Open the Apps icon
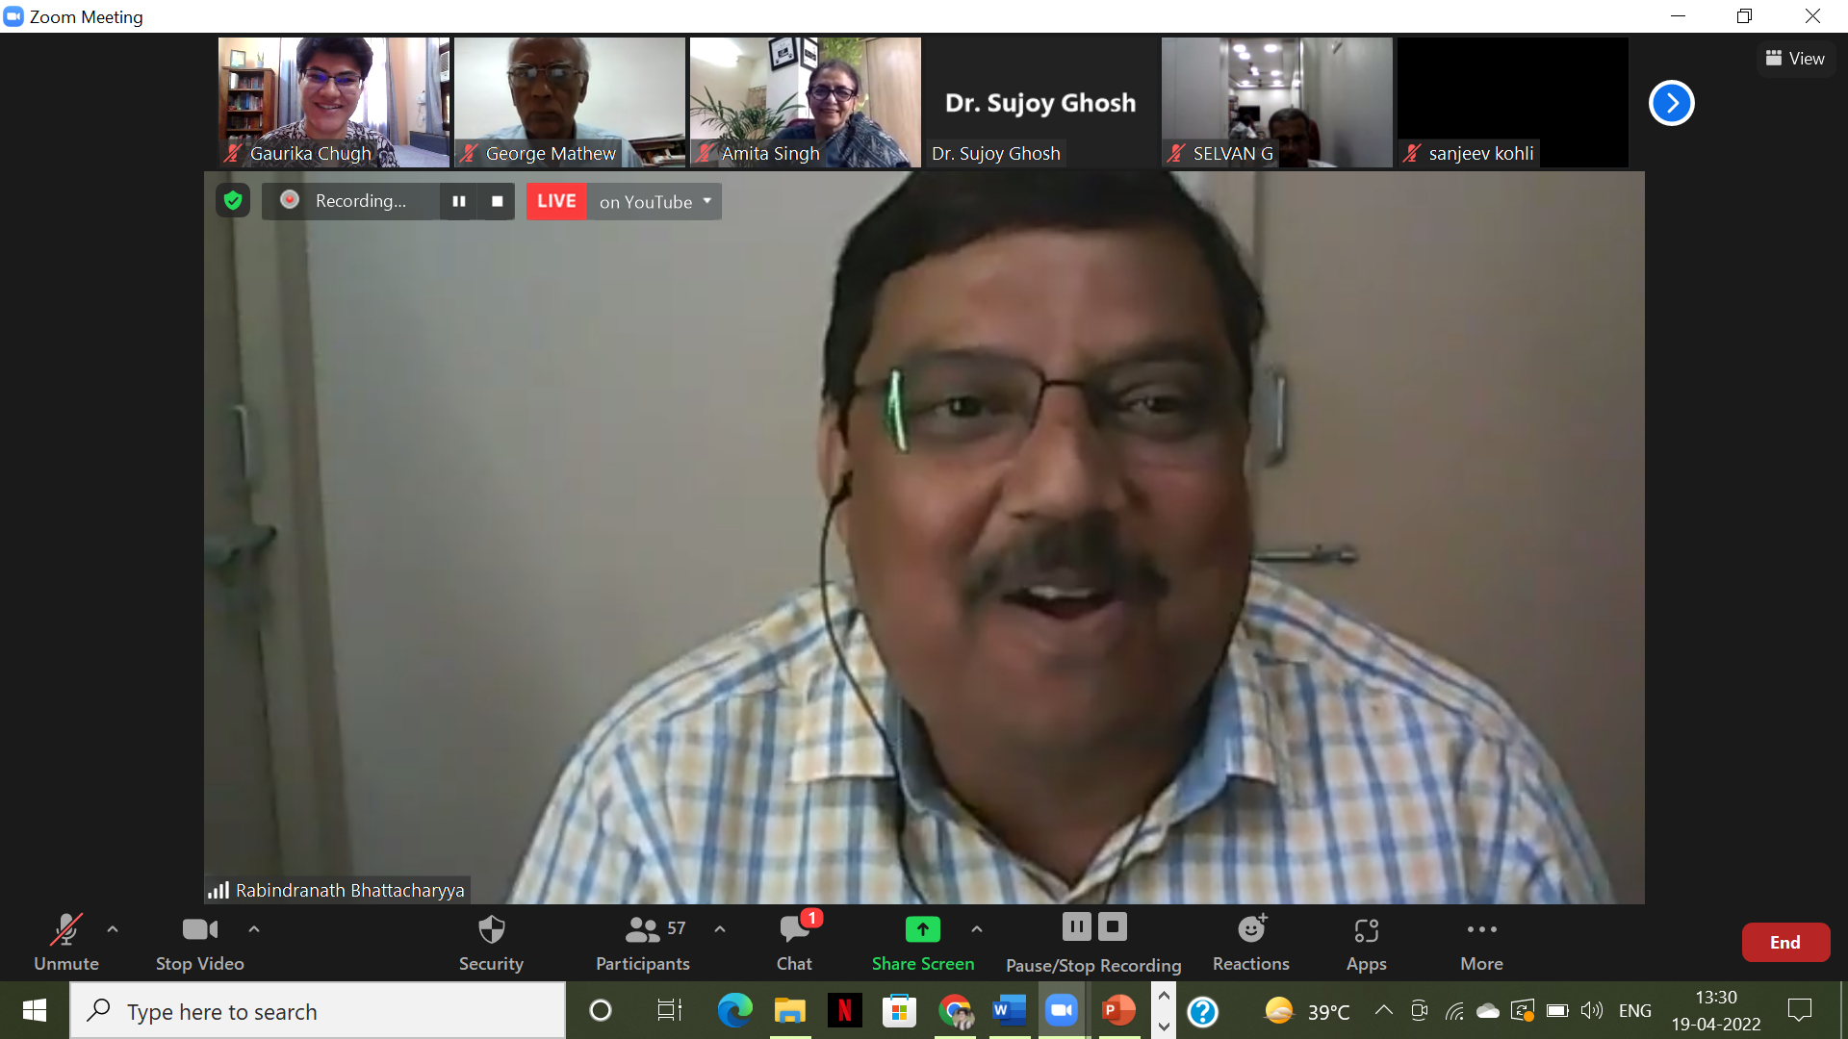This screenshot has width=1848, height=1039. 1366,930
